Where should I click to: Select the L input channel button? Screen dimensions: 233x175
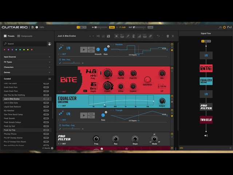pyautogui.click(x=78, y=27)
